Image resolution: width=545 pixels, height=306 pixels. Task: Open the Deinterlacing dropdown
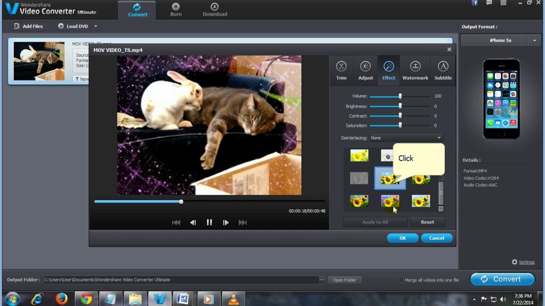(x=406, y=138)
